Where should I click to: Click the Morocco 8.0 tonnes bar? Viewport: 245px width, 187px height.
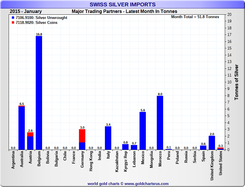160,123
